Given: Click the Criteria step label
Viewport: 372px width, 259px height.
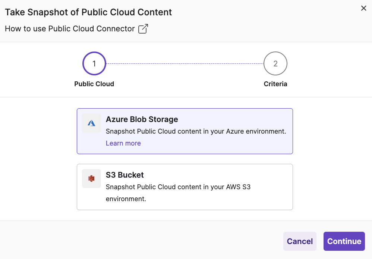Looking at the screenshot, I should click(x=275, y=84).
